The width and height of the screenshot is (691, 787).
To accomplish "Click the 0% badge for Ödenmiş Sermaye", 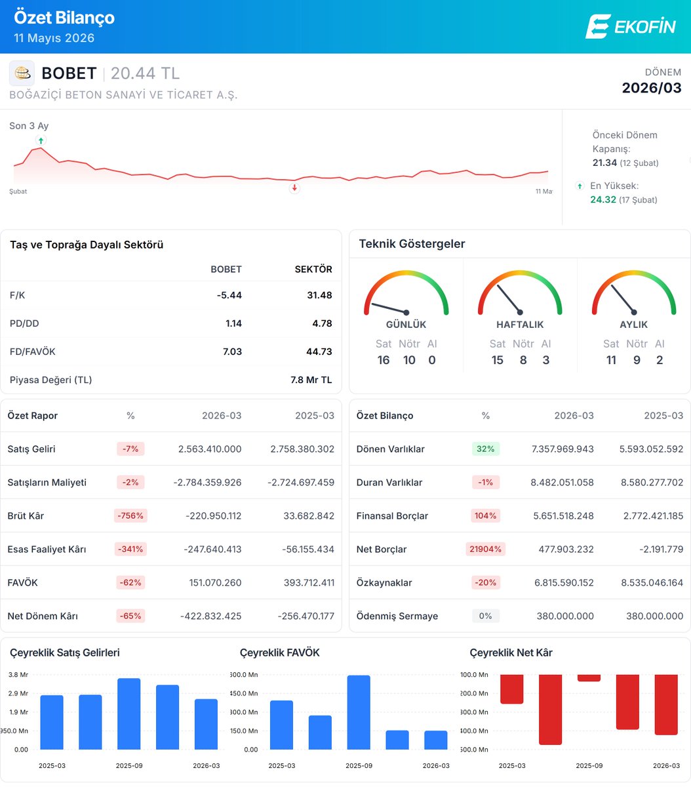I will pos(486,616).
